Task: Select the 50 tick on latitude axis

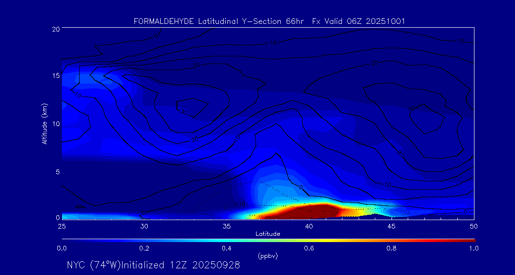Action: tap(474, 226)
